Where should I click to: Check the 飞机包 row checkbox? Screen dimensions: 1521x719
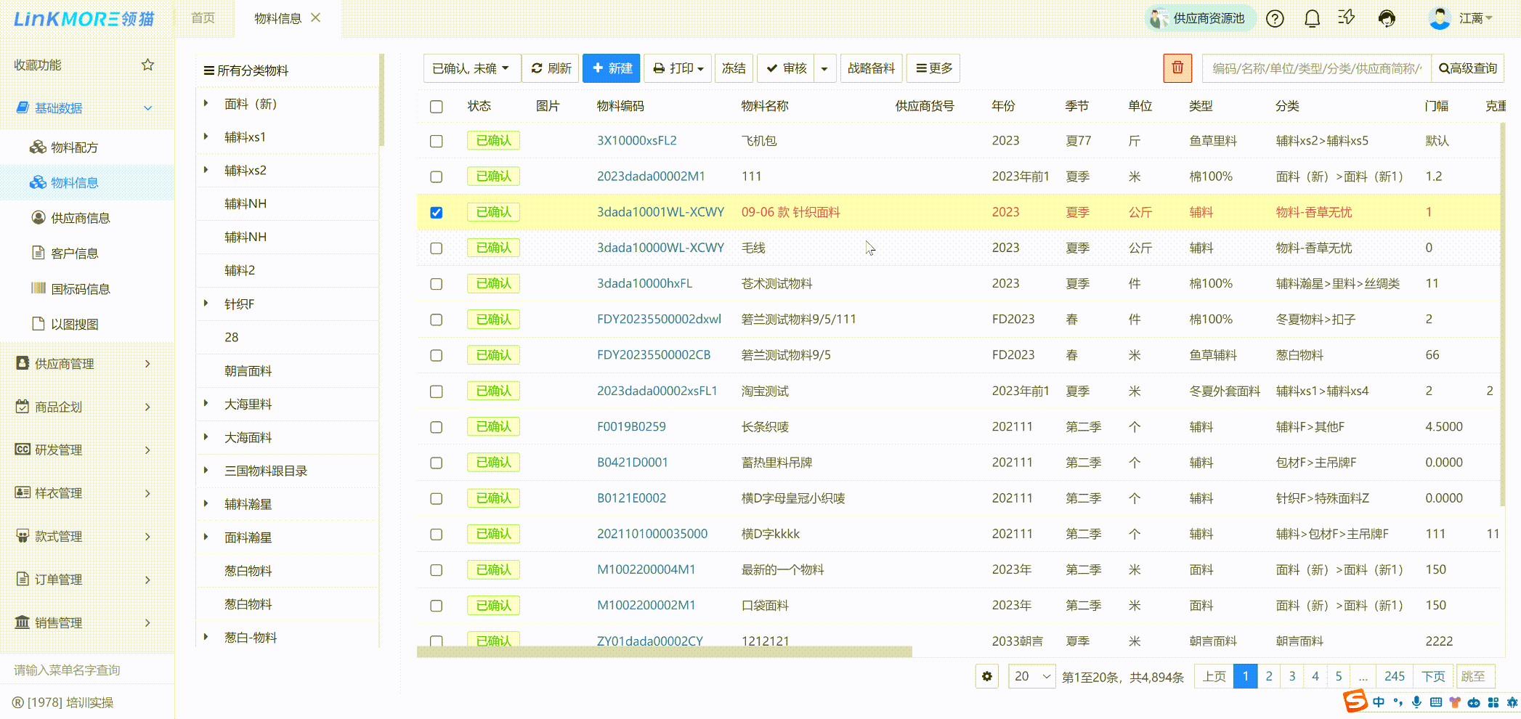click(x=437, y=141)
